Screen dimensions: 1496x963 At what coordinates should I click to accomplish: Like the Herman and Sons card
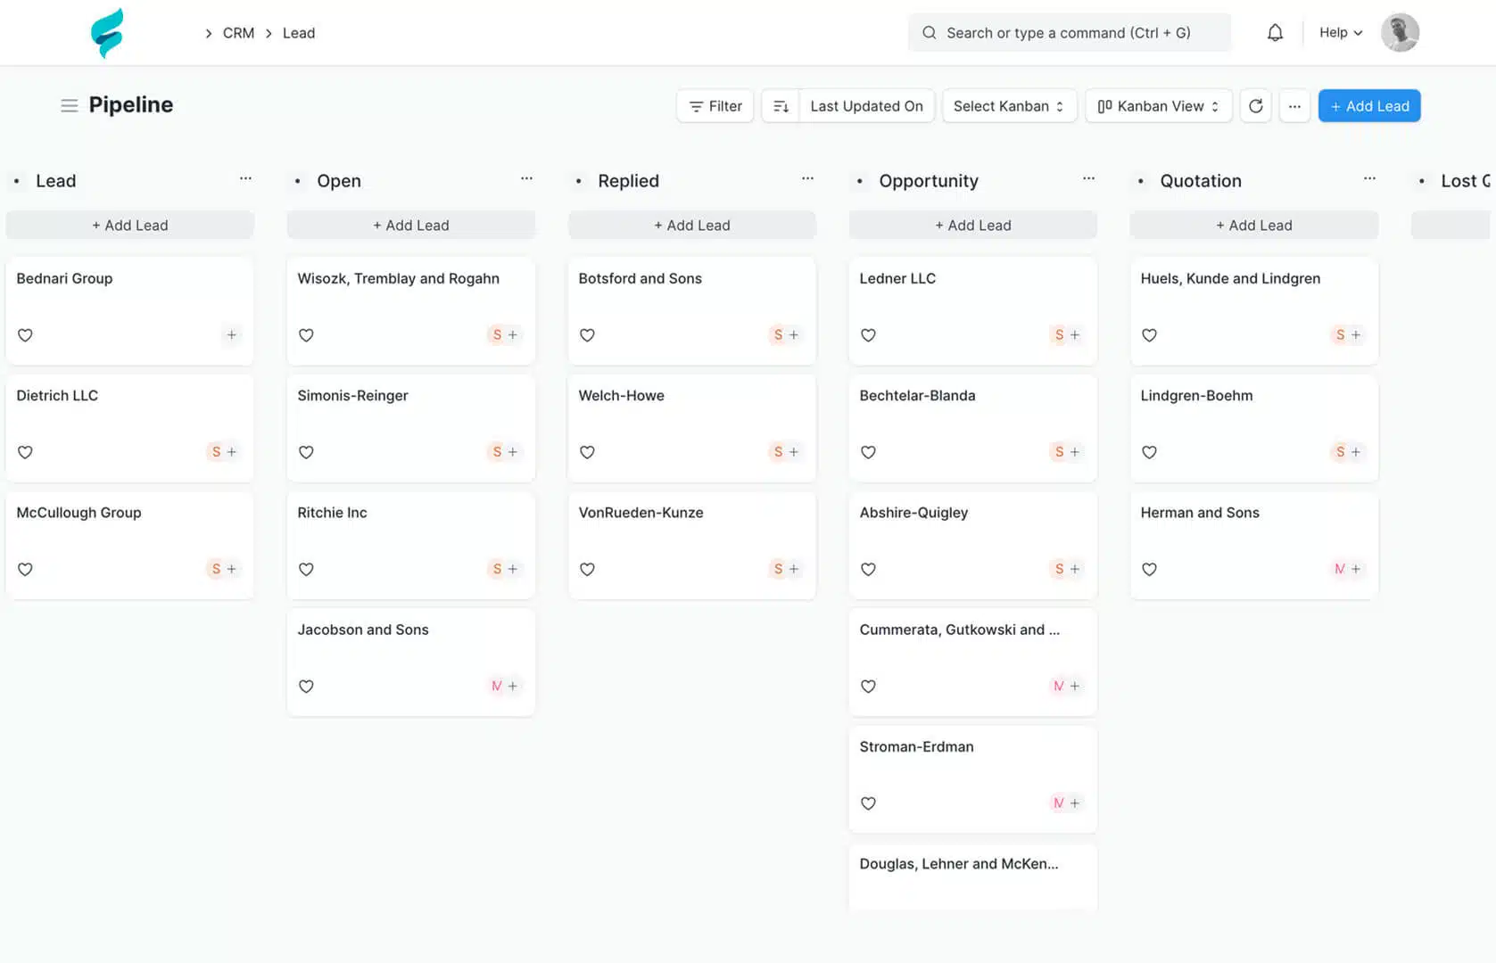(1149, 569)
